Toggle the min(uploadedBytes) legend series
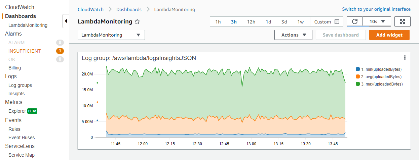This screenshot has width=419, height=160. click(x=379, y=69)
